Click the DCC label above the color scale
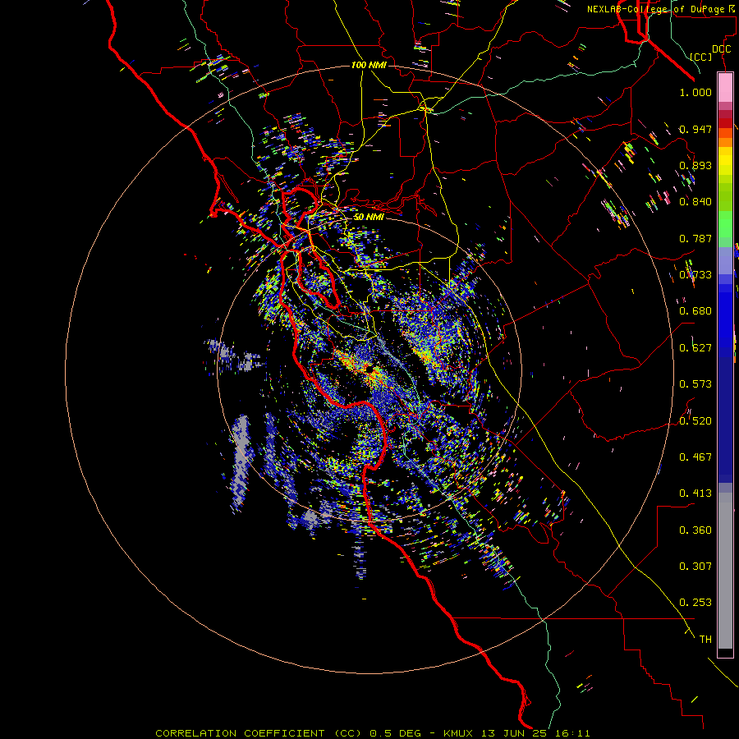Image resolution: width=739 pixels, height=739 pixels. click(721, 49)
